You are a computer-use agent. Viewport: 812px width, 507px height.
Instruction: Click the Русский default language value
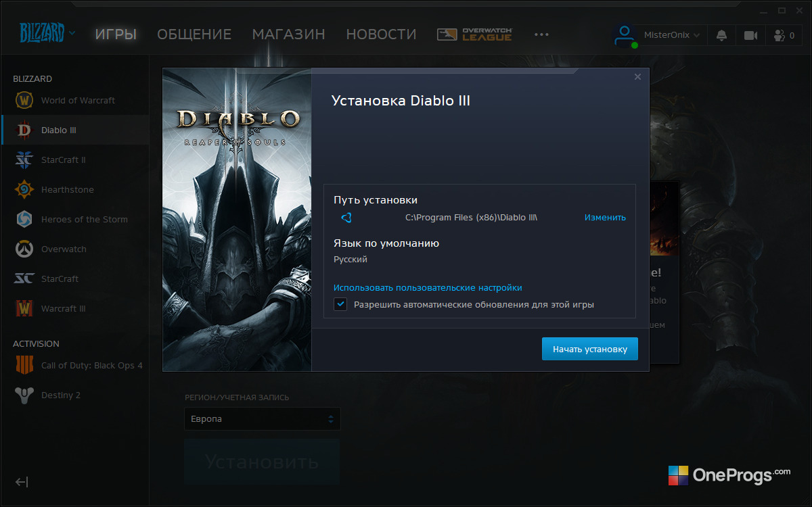click(x=351, y=260)
